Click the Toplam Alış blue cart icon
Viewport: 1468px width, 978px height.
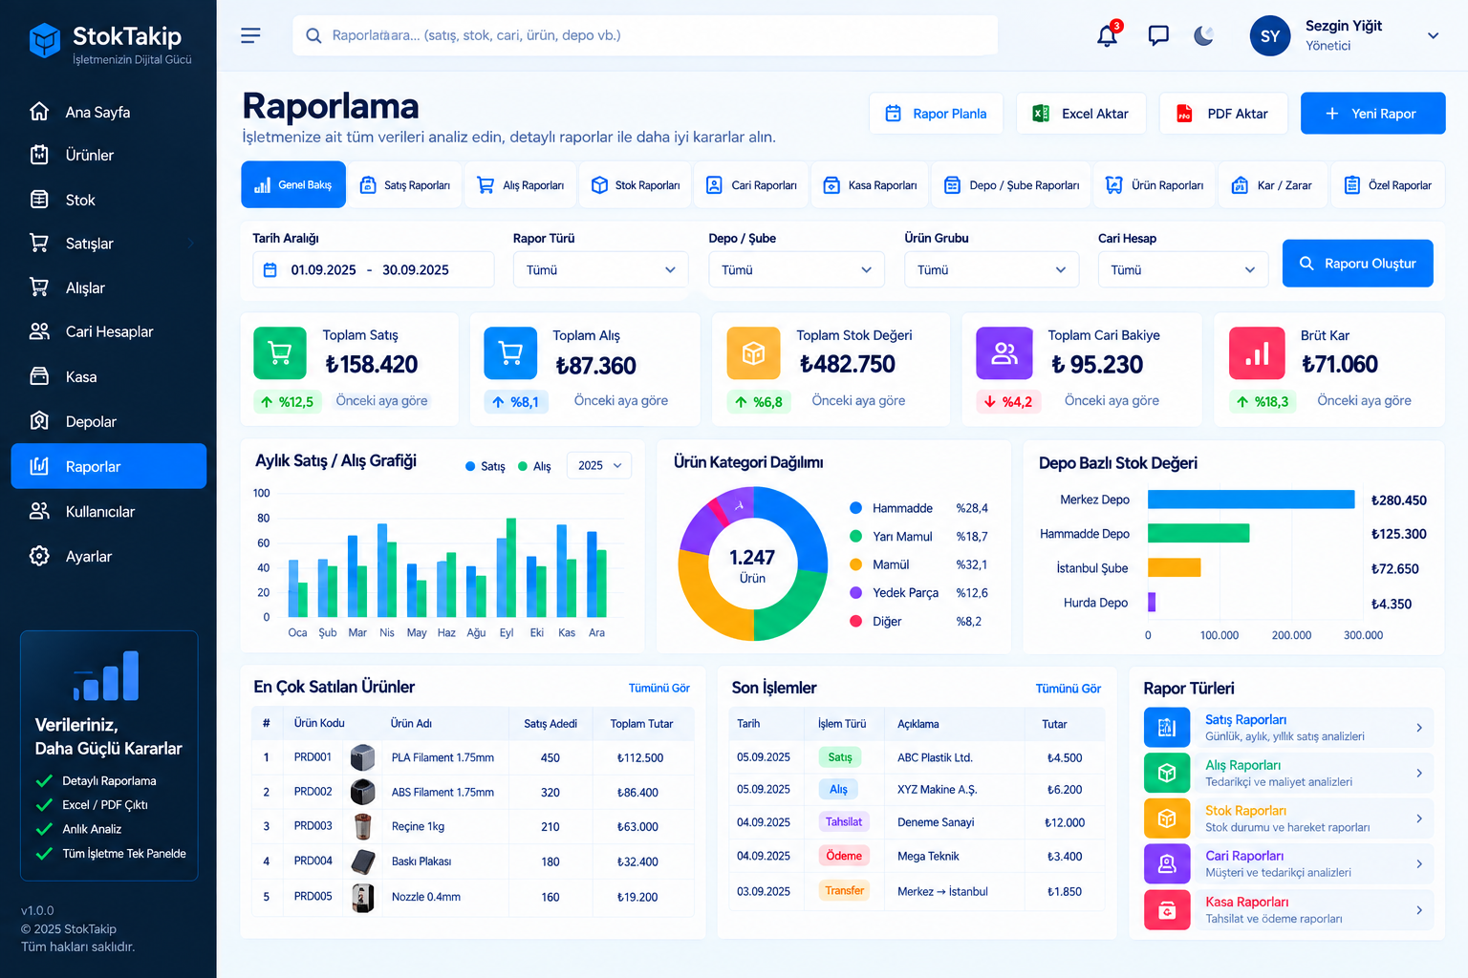pyautogui.click(x=510, y=353)
